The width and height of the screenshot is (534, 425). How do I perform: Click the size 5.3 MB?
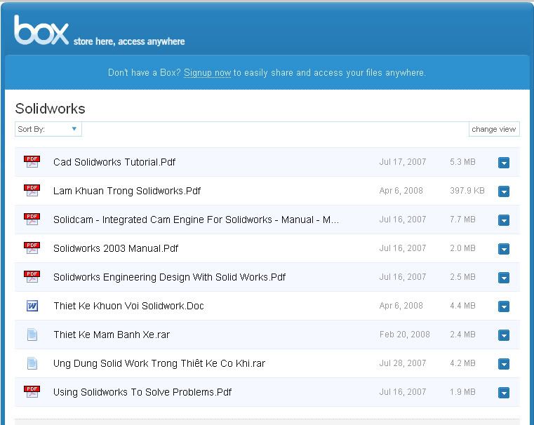click(x=462, y=162)
